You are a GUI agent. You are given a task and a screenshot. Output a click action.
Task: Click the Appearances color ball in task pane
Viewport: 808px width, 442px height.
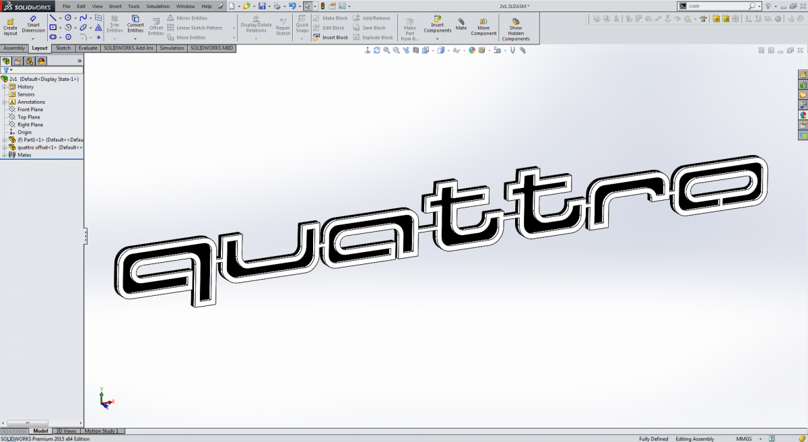tap(803, 115)
